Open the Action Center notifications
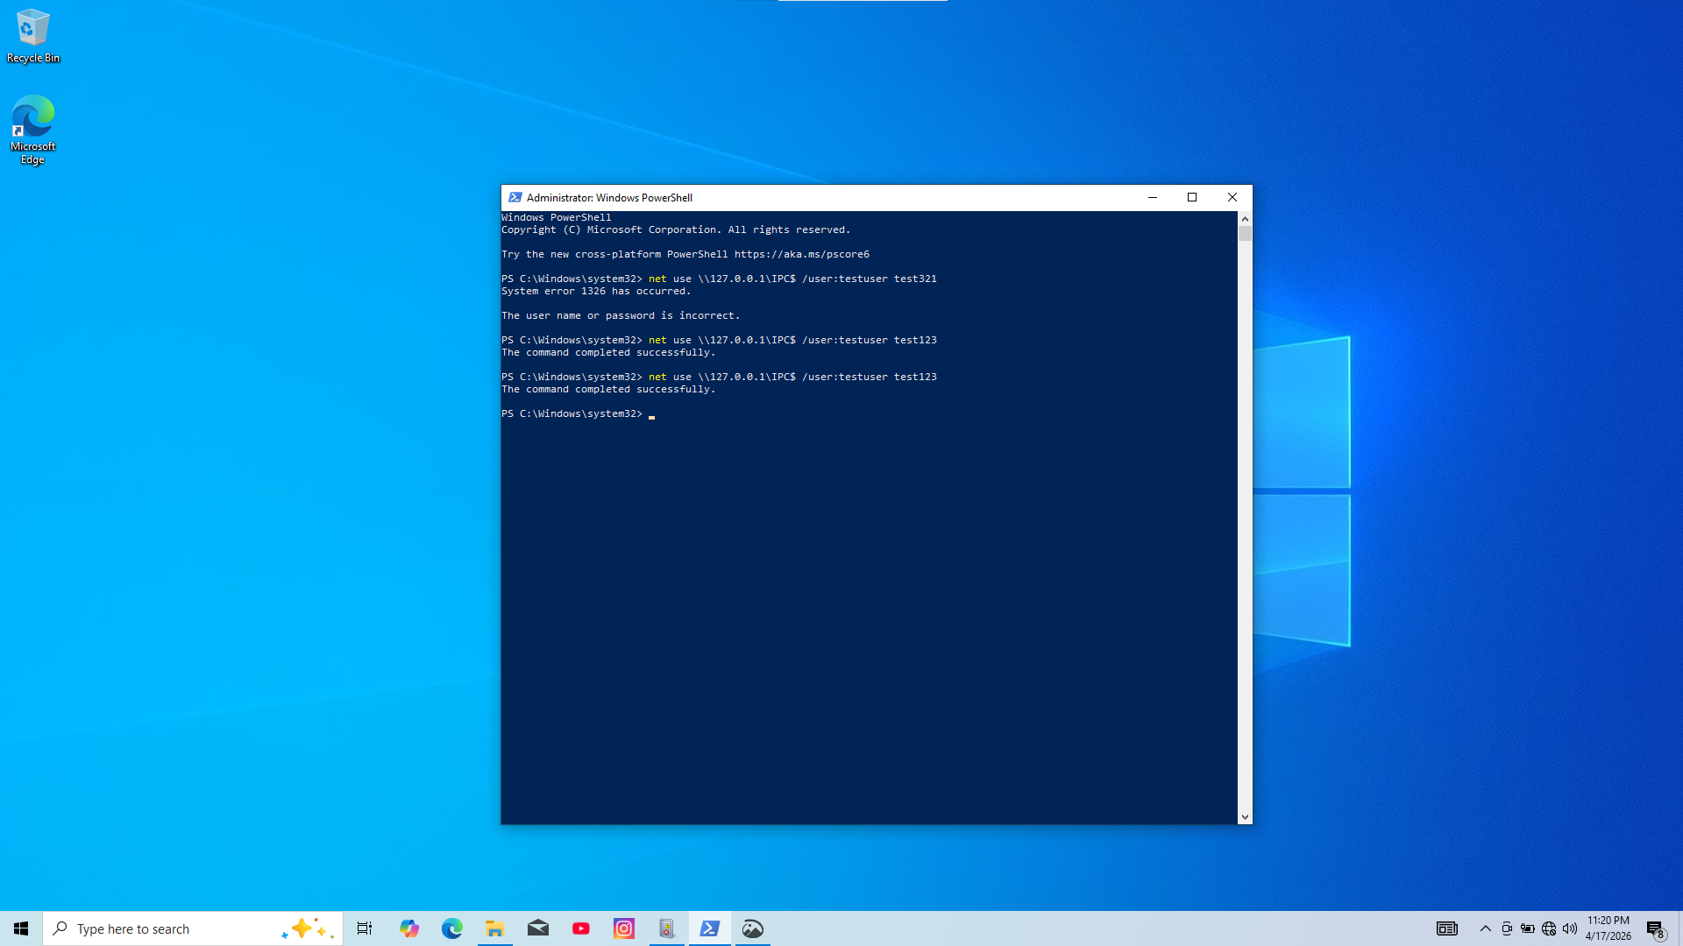Screen dimensions: 1683x946 1655,928
